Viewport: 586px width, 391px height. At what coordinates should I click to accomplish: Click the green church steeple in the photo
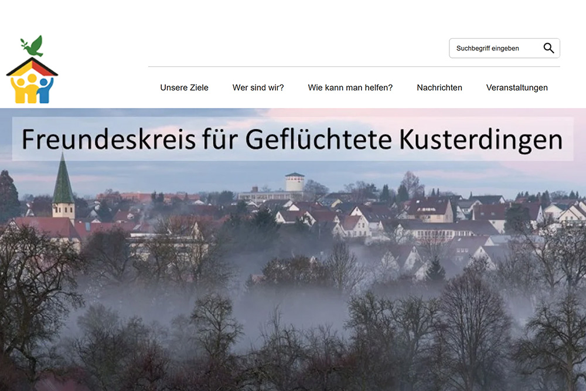point(63,182)
